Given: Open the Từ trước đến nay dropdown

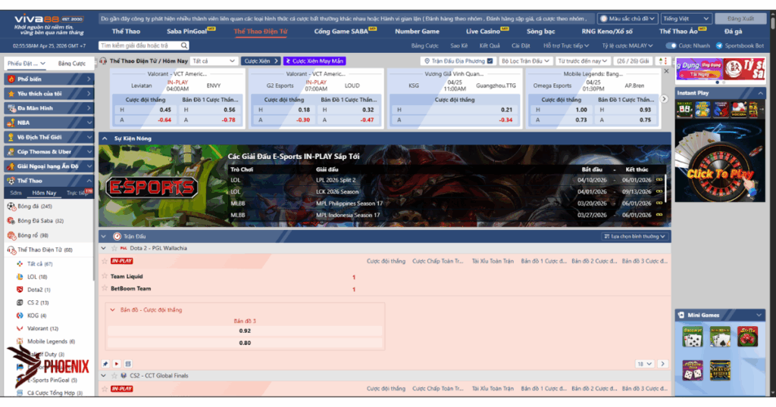Looking at the screenshot, I should point(582,61).
